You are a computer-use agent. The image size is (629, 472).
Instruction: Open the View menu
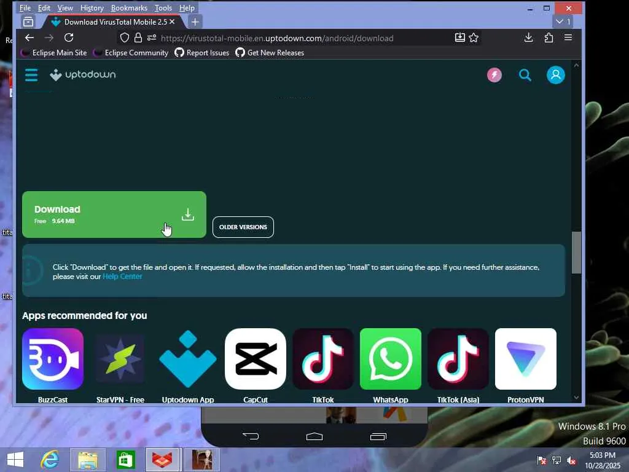point(65,8)
